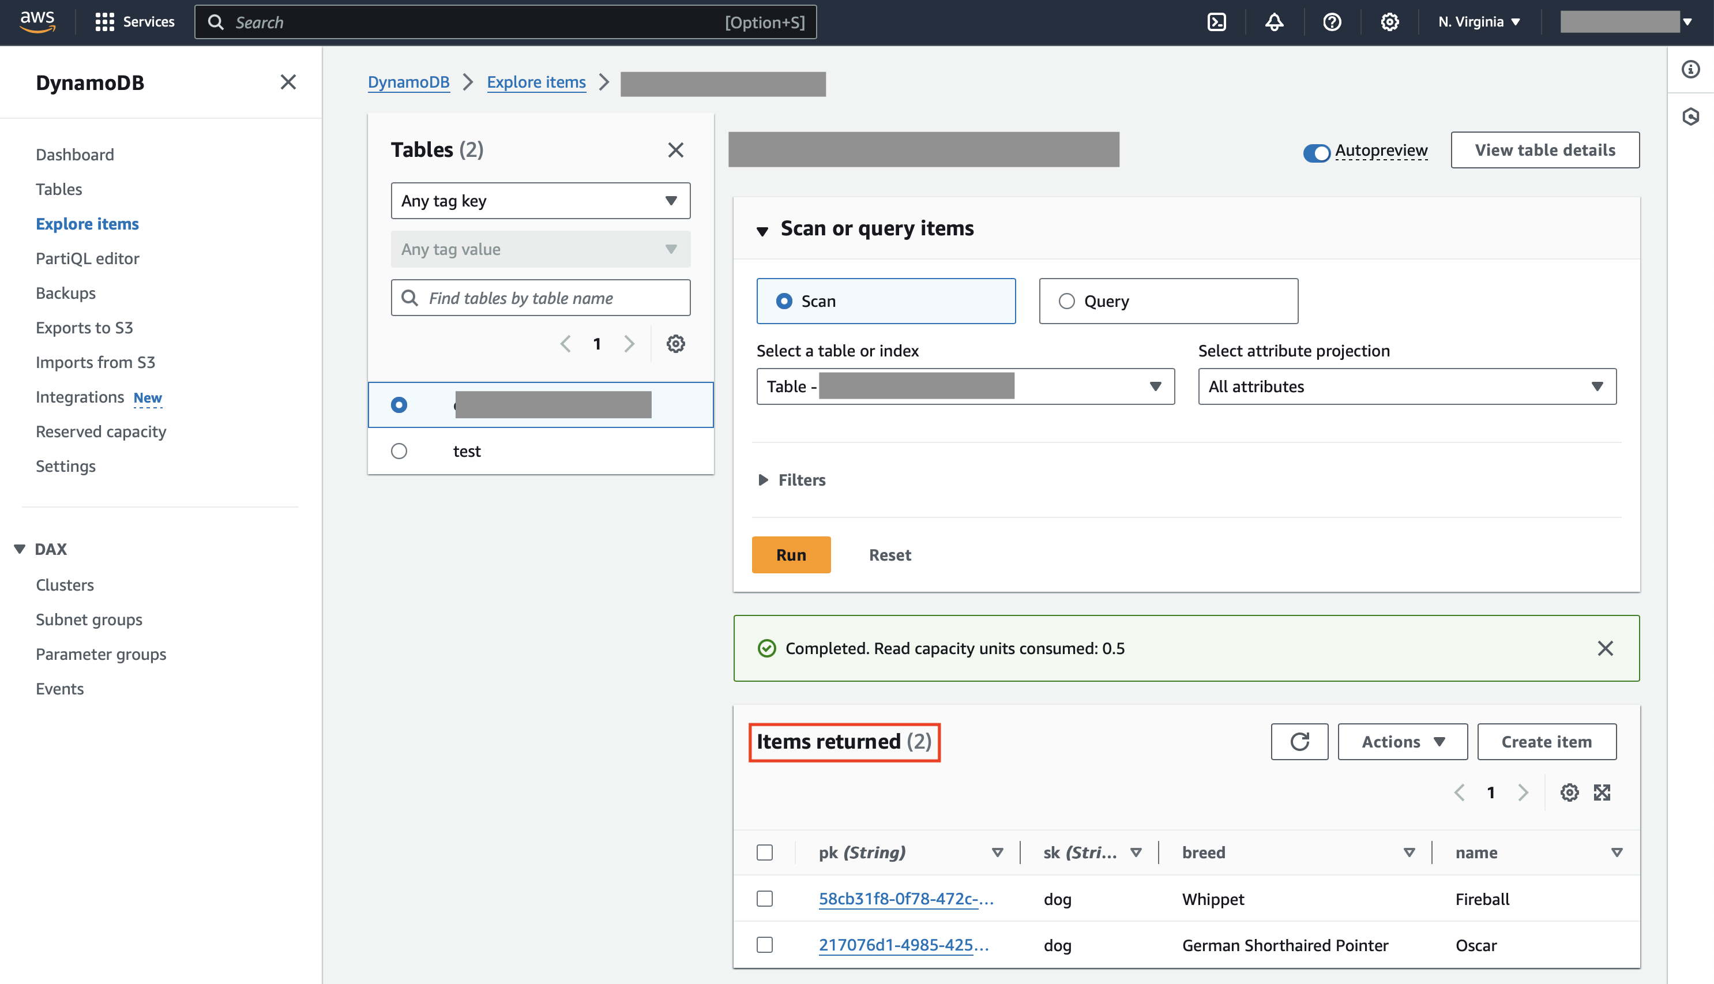Open the Actions dropdown menu
Image resolution: width=1714 pixels, height=984 pixels.
click(1402, 741)
